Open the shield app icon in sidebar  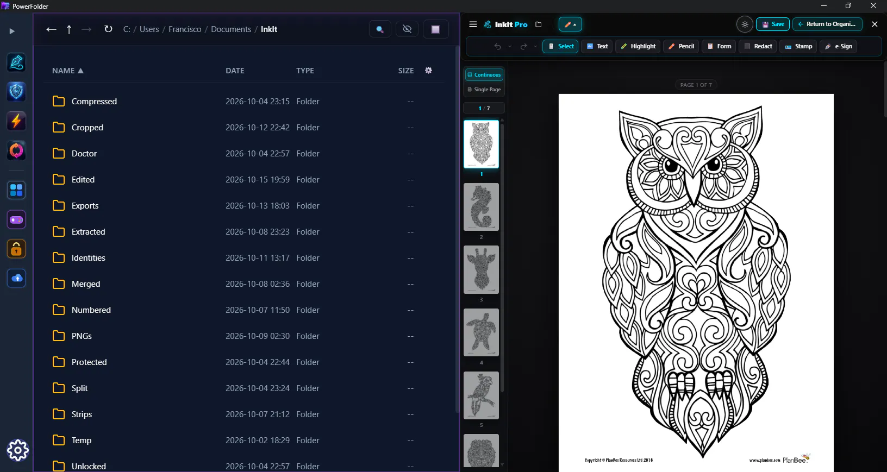pyautogui.click(x=16, y=92)
